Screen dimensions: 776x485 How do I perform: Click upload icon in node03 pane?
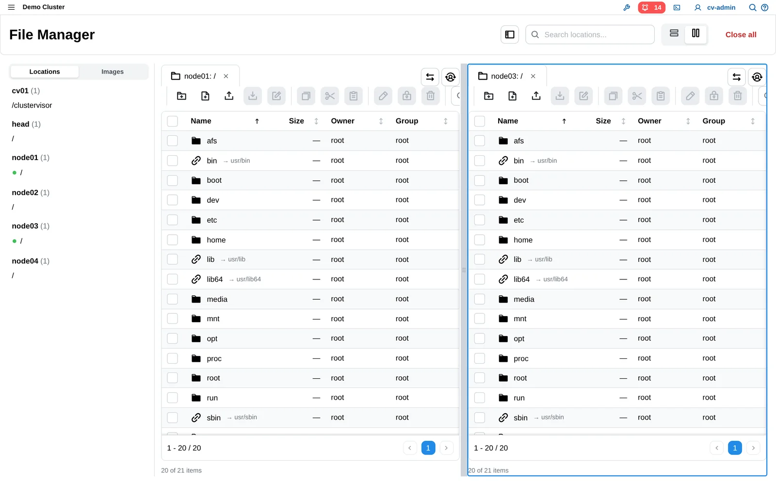coord(536,96)
